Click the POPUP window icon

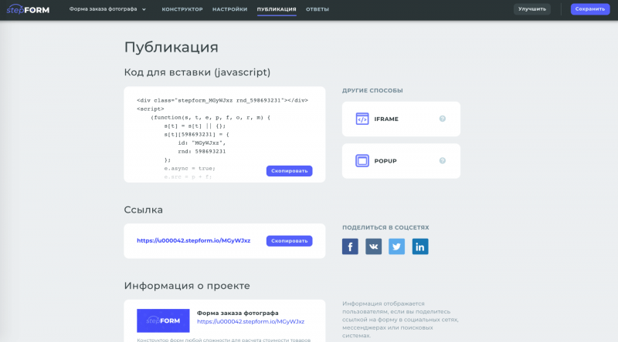362,161
